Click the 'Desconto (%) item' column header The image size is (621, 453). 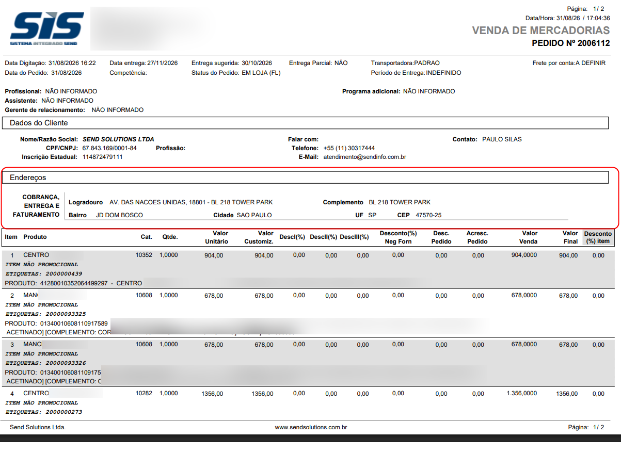pos(598,237)
